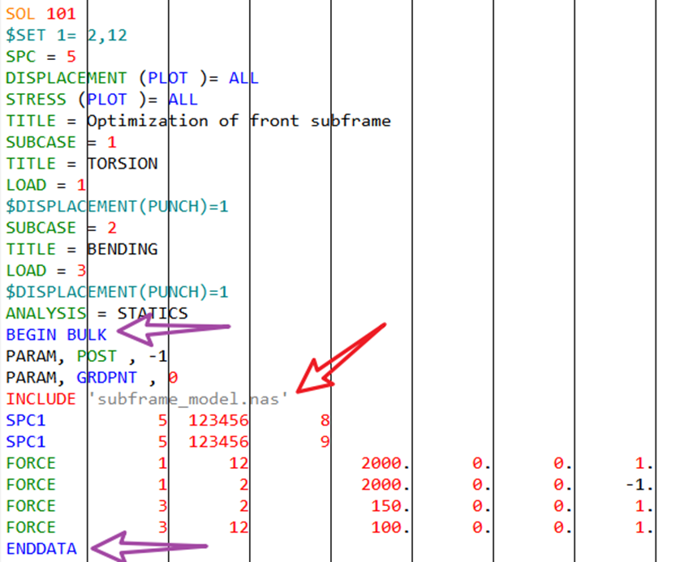Screen dimensions: 688x562
Task: Click 123456 in the first SPC1 row
Action: [x=218, y=420]
